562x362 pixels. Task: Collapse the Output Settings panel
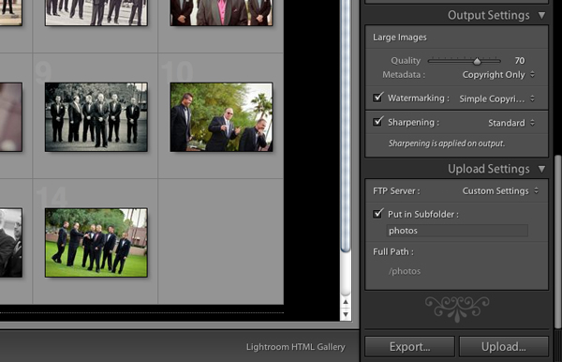click(541, 15)
